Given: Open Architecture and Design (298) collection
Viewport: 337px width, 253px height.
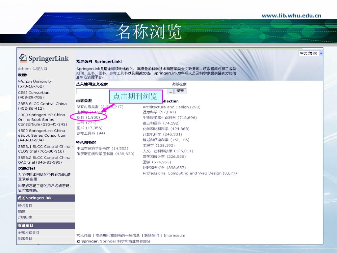Looking at the screenshot, I should click(171, 107).
